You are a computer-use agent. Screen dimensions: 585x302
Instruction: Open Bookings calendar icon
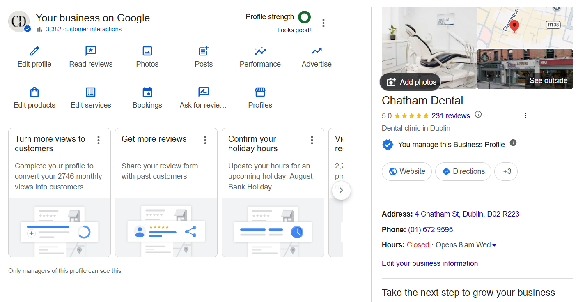pos(147,92)
